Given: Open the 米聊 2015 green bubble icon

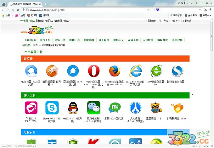Looking at the screenshot, I should coord(115,108).
